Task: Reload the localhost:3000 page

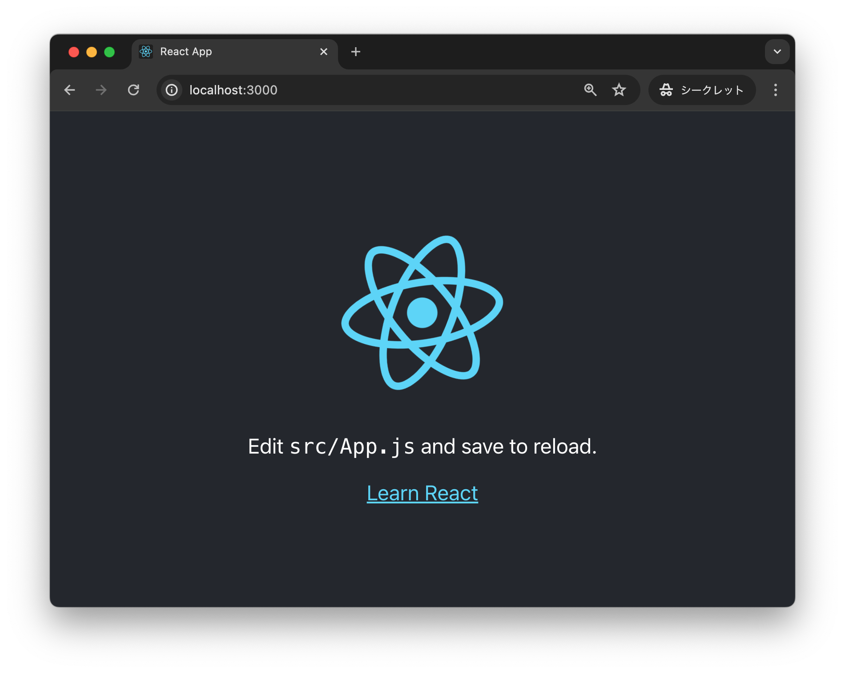Action: click(x=133, y=90)
